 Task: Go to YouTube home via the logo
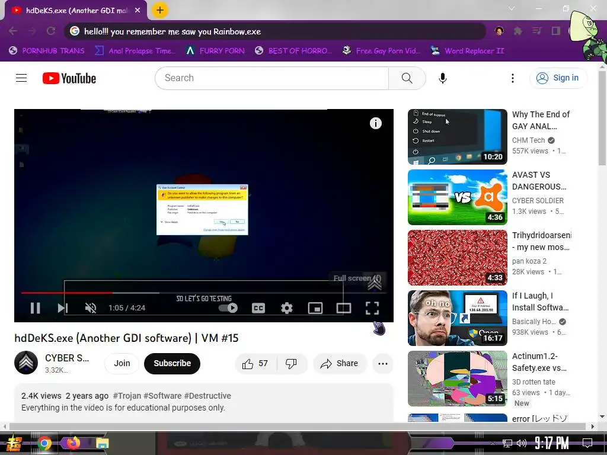coord(69,78)
